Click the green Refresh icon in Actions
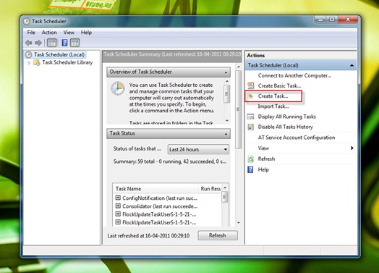 point(251,159)
